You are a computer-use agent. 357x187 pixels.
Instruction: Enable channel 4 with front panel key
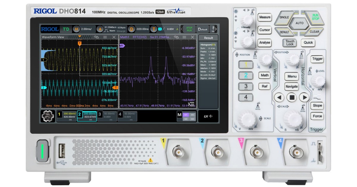[246, 97]
